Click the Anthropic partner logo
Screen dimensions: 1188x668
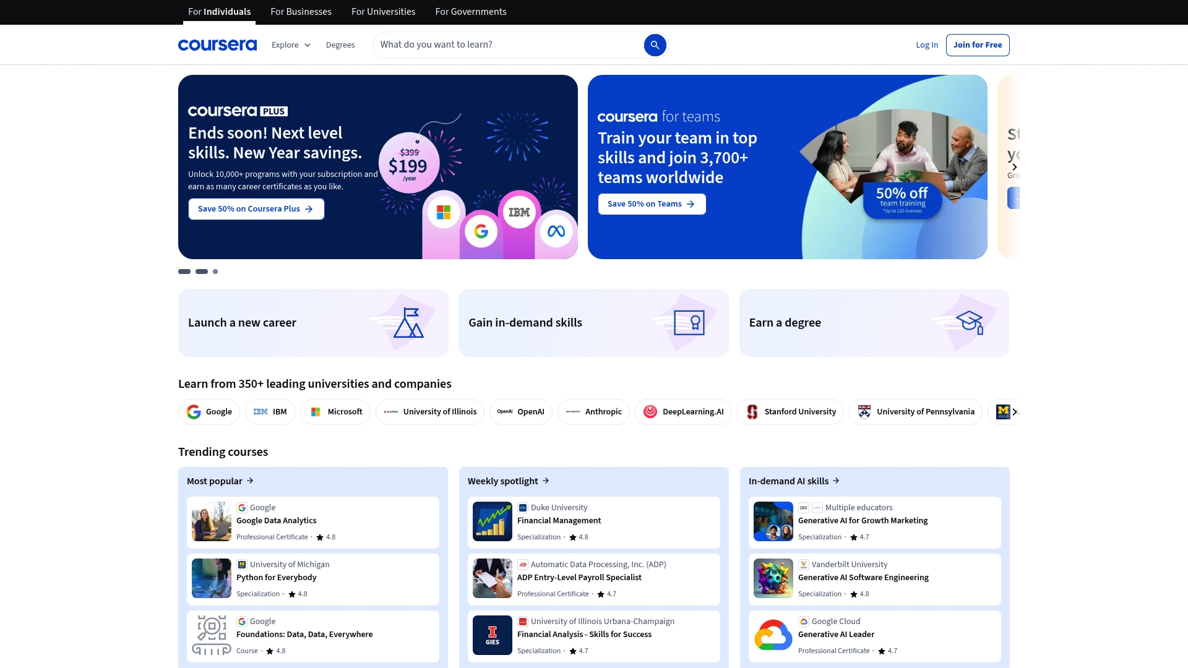tap(593, 411)
